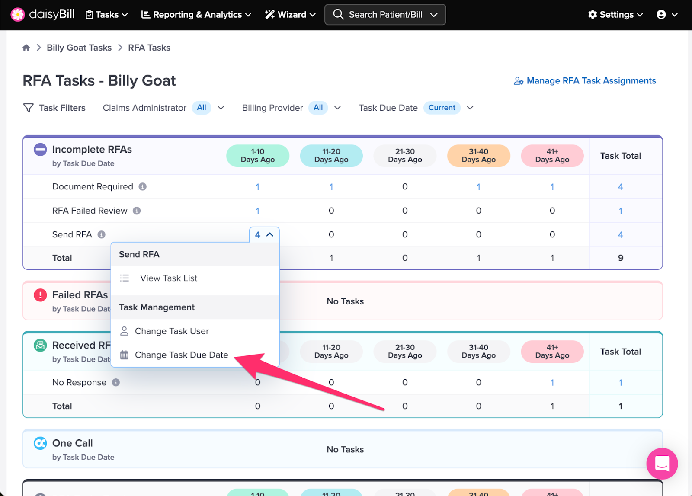Collapse the Send RFA 4 count menu
Image resolution: width=692 pixels, height=496 pixels.
point(264,235)
